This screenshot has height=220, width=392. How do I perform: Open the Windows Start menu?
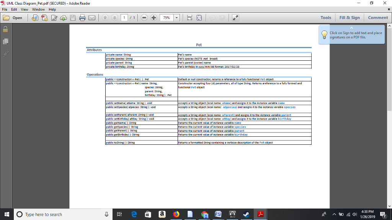click(7, 214)
